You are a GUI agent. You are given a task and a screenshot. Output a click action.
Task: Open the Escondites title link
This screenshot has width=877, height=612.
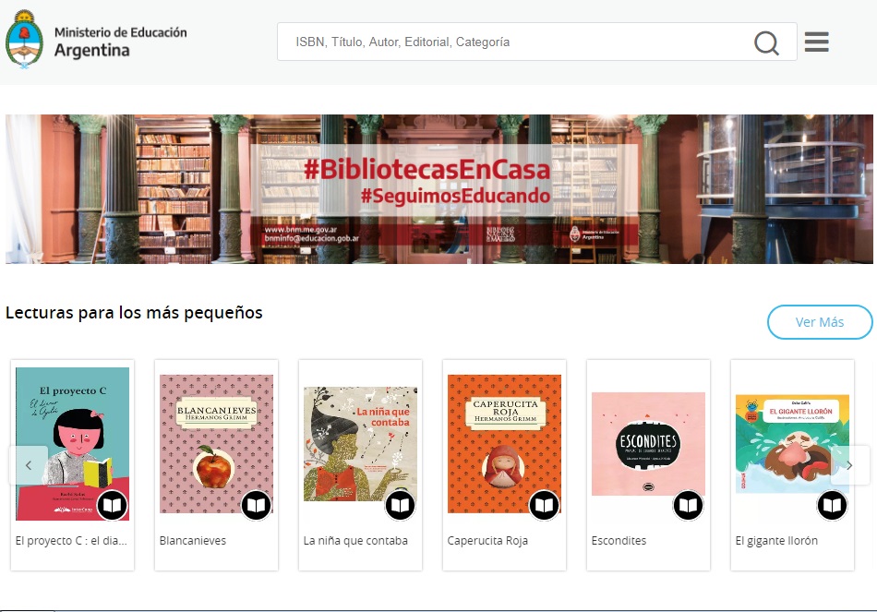[x=619, y=541]
